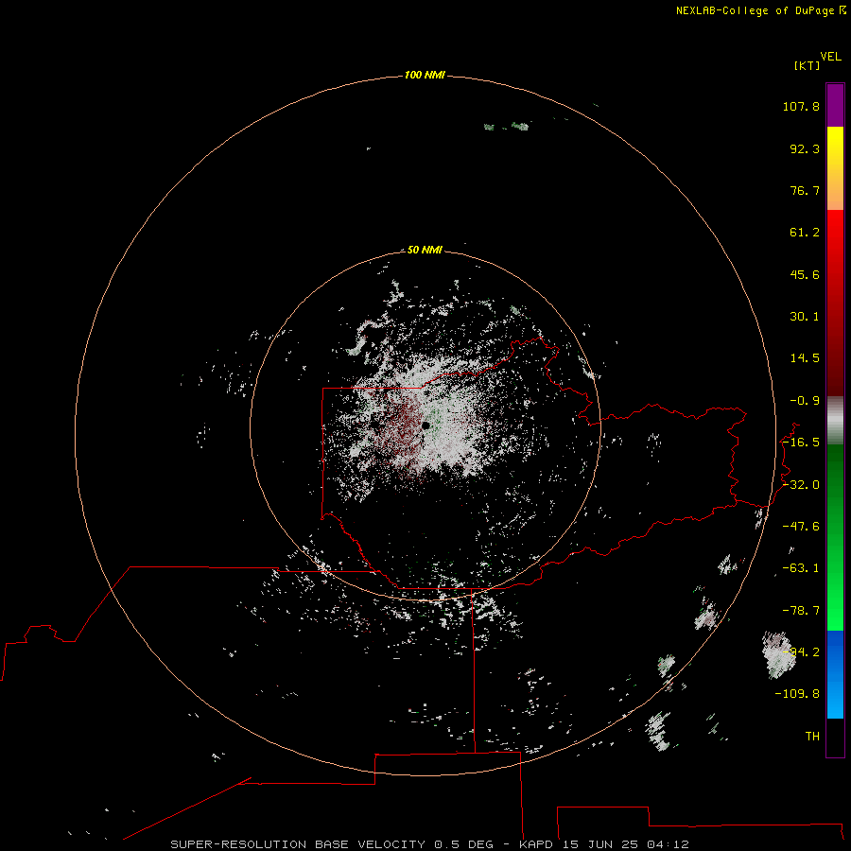This screenshot has height=851, width=851.
Task: Click the -63.1 velocity scale value
Action: 801,568
